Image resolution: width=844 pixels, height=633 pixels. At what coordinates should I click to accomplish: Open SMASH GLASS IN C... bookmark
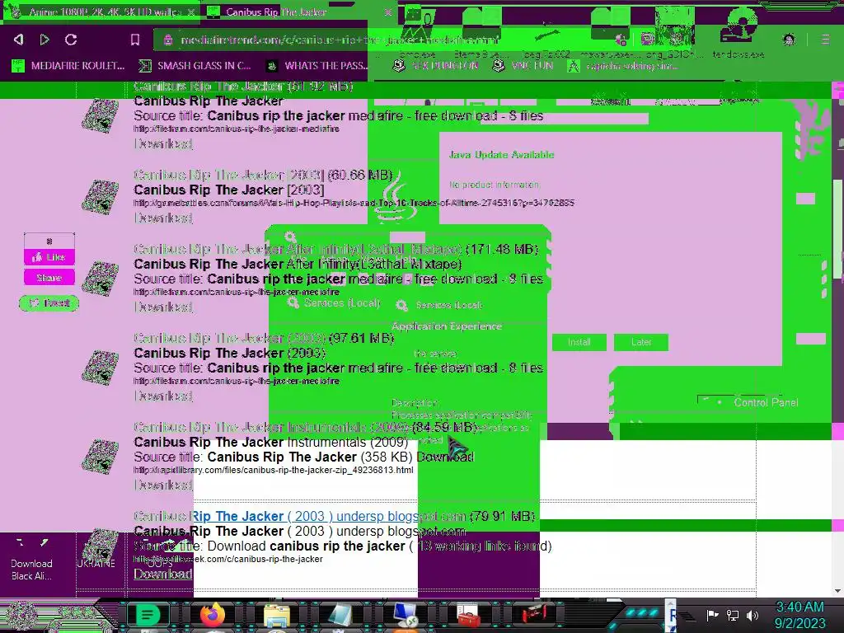tap(195, 66)
